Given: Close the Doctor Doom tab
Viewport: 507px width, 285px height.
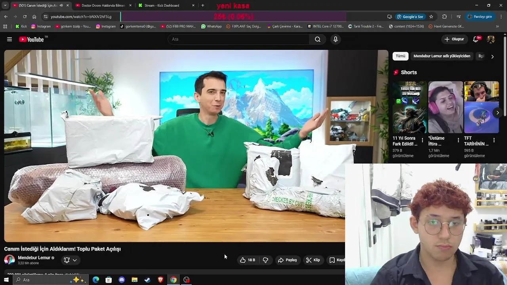Looking at the screenshot, I should pyautogui.click(x=130, y=6).
